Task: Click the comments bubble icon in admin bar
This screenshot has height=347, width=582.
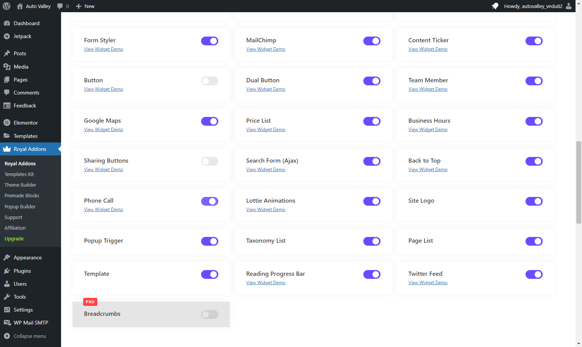Action: [x=60, y=6]
